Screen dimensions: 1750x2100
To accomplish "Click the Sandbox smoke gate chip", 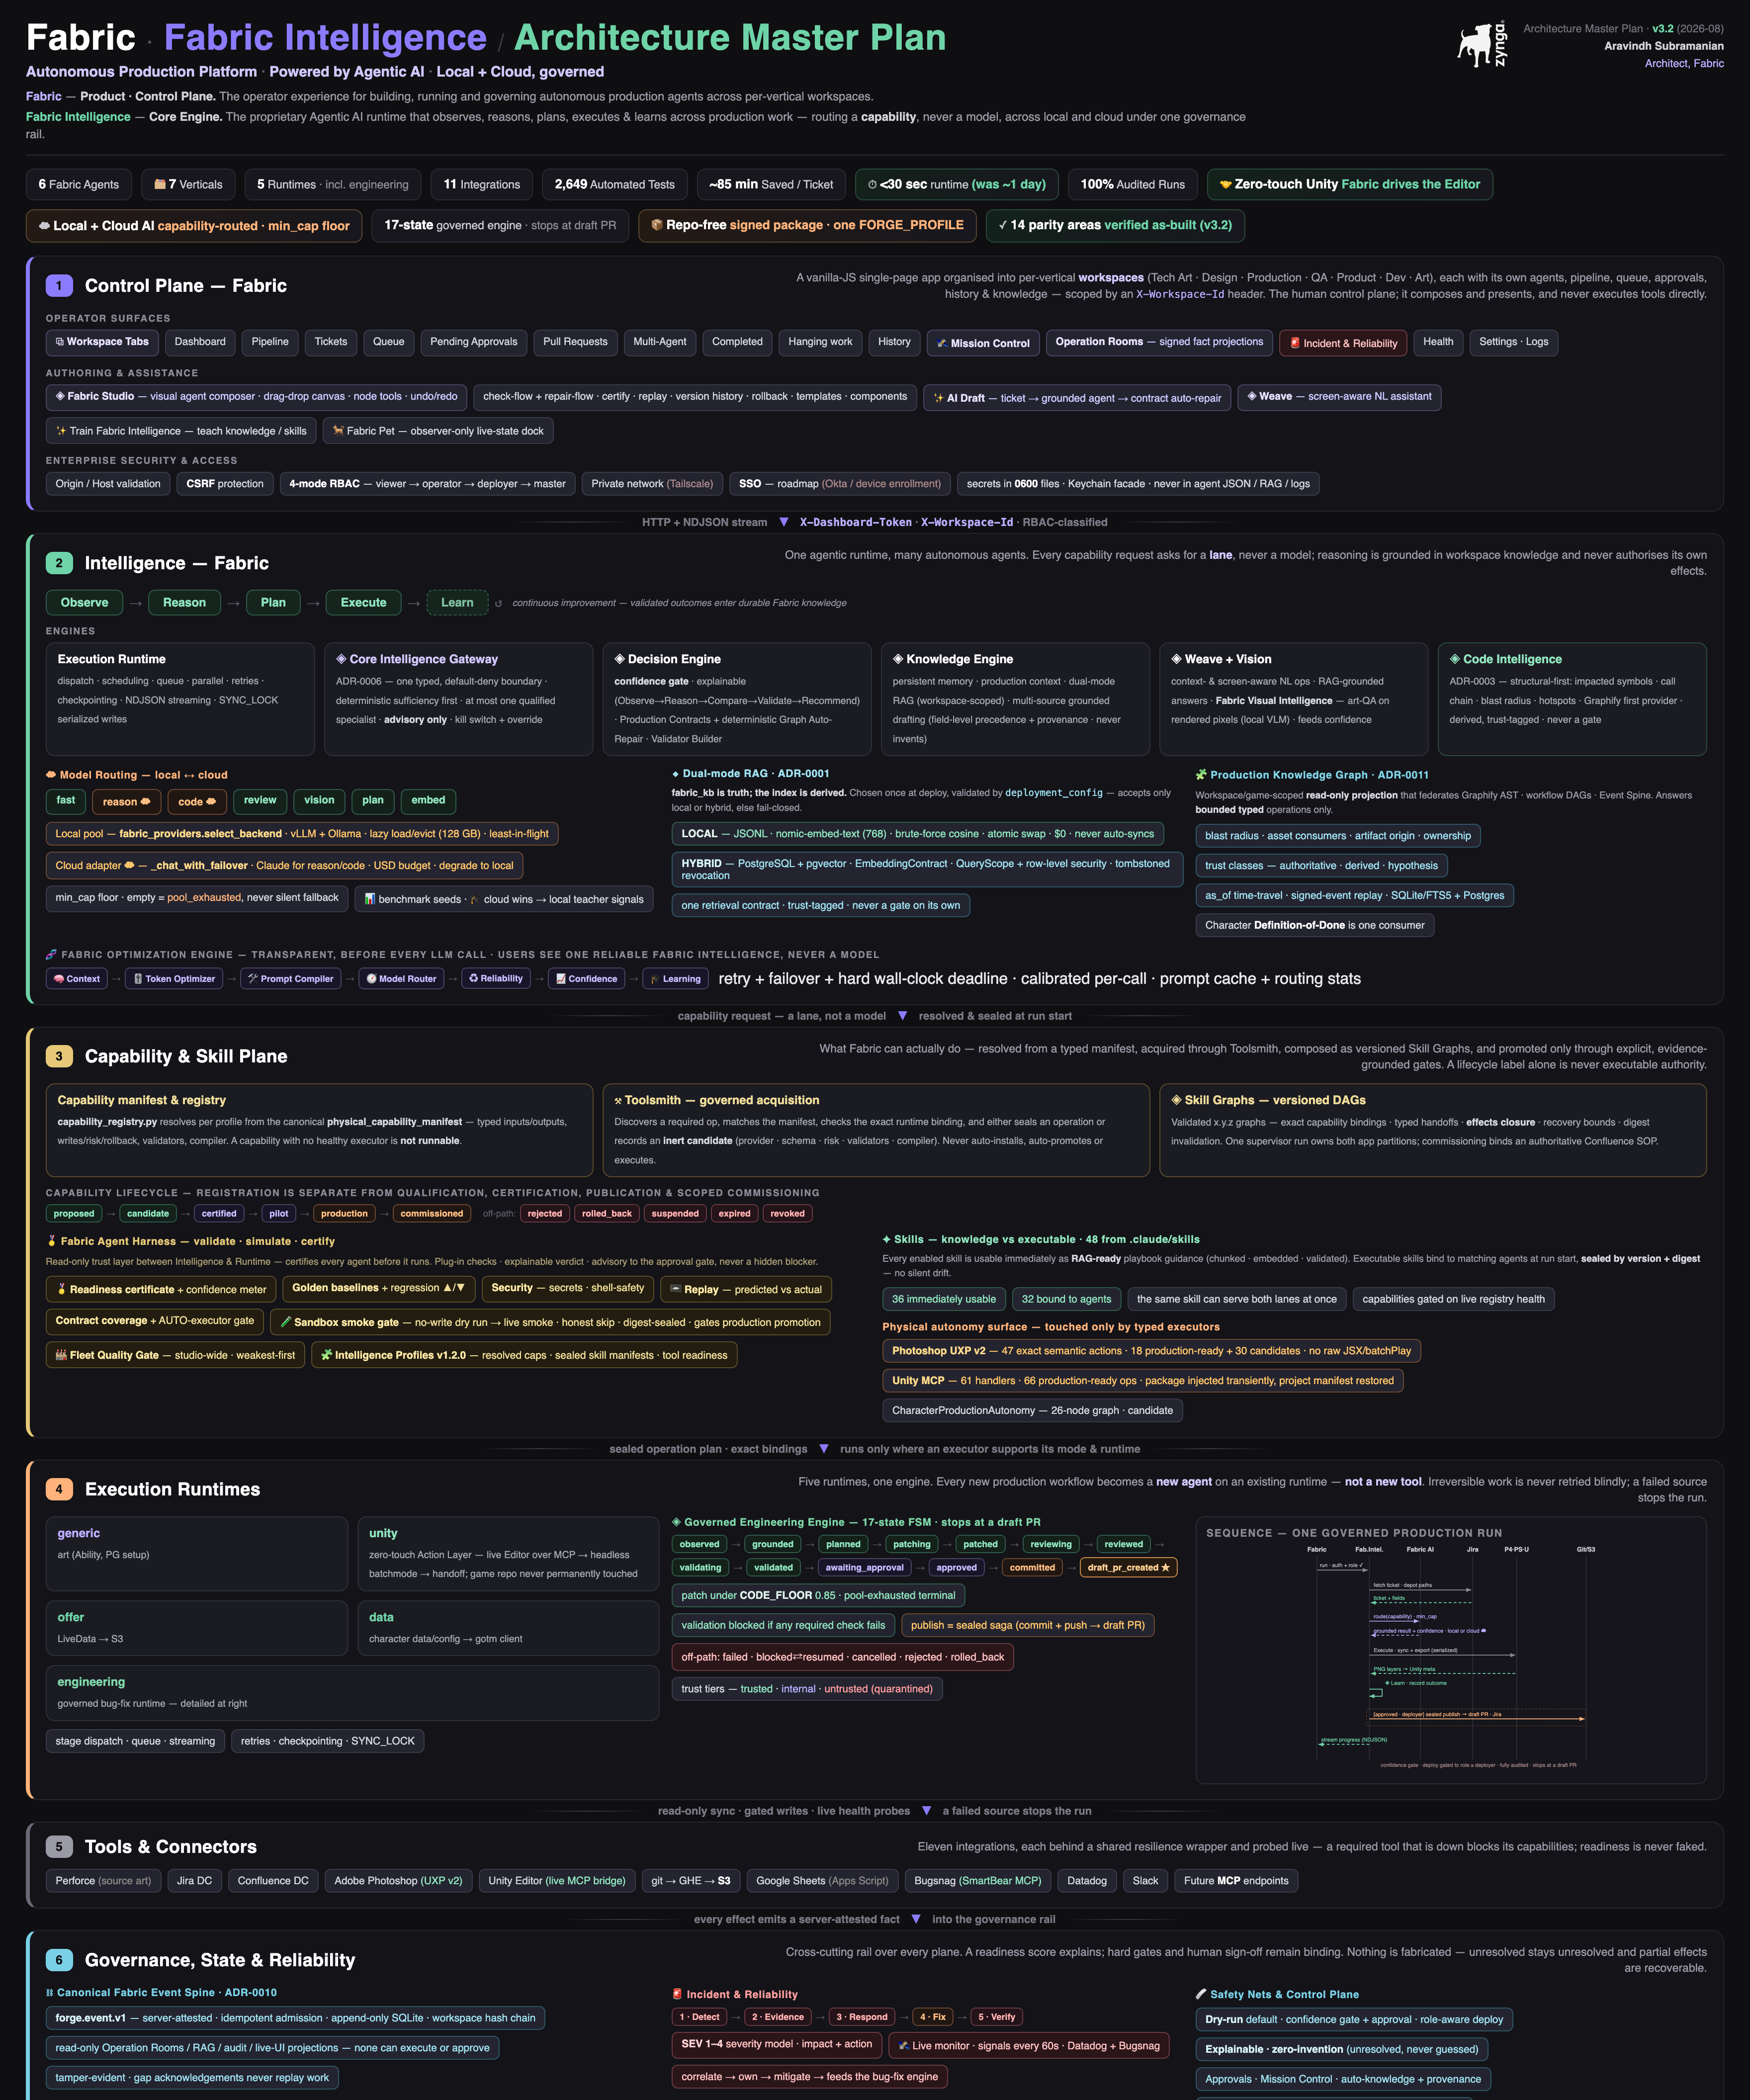I will tap(550, 1323).
